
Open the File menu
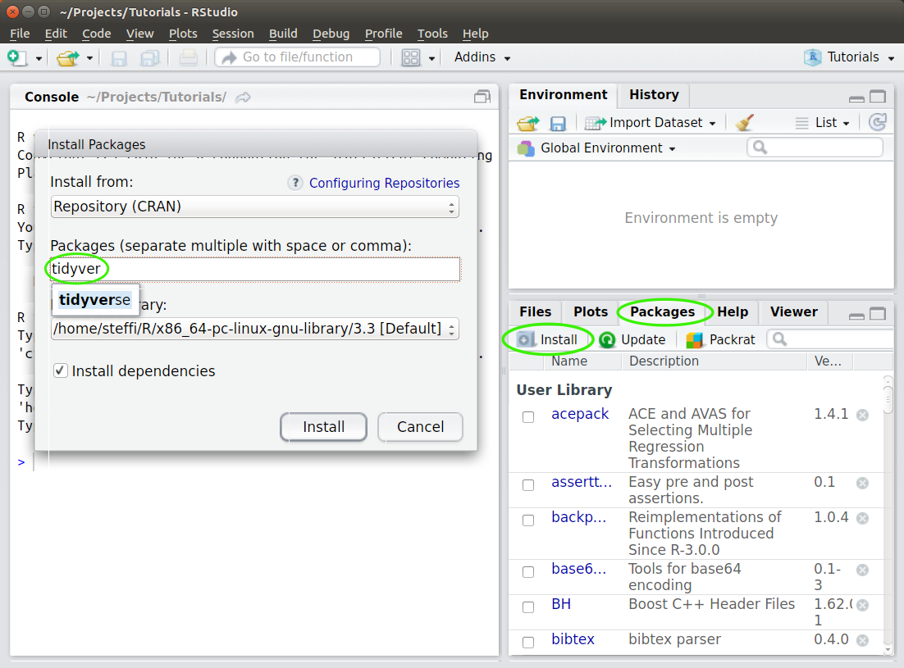point(20,34)
